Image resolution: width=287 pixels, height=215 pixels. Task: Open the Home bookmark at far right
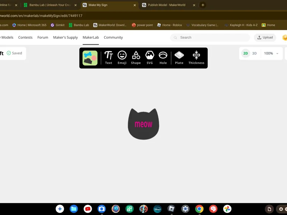268,25
